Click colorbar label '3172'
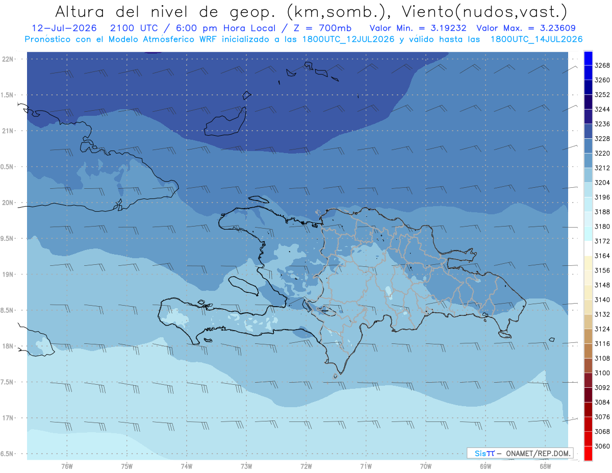Viewport: 612px width, 473px height. 602,241
